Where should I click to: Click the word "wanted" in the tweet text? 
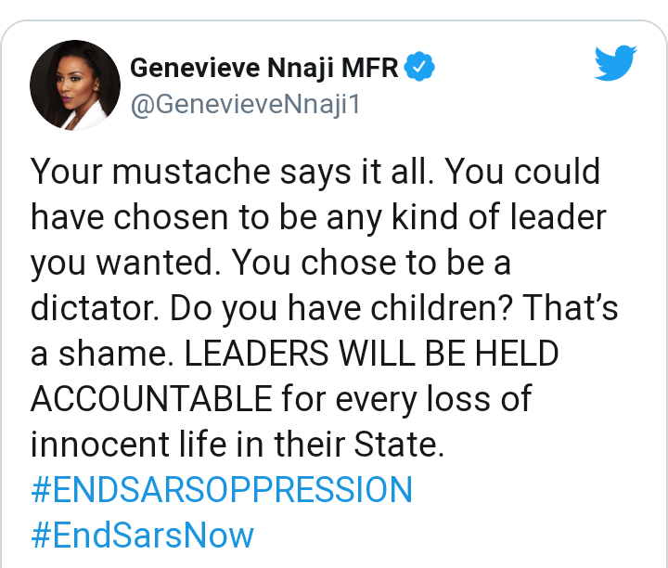pyautogui.click(x=159, y=263)
